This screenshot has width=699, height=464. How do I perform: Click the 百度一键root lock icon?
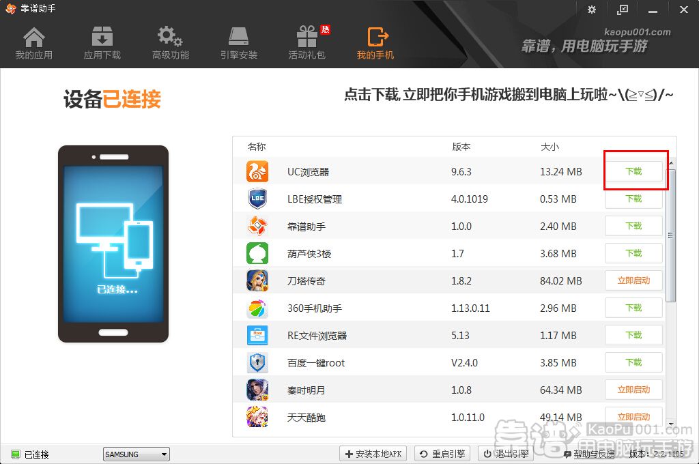(x=257, y=362)
